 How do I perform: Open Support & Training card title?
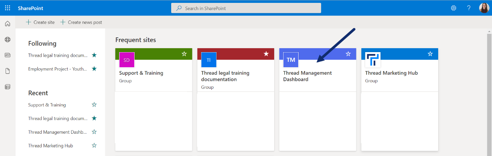(x=141, y=73)
